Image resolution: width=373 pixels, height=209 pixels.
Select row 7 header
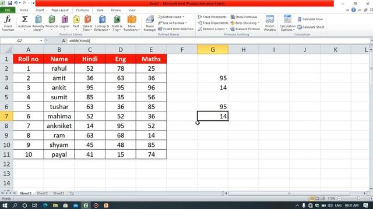6,116
